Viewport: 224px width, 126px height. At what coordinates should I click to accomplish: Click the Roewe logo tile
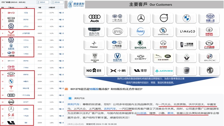click(x=94, y=57)
